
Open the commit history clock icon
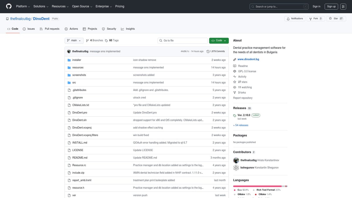208,51
